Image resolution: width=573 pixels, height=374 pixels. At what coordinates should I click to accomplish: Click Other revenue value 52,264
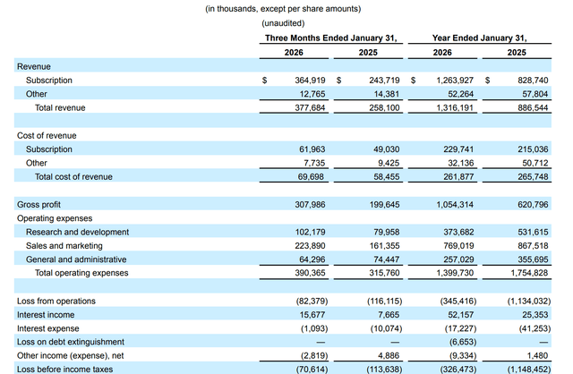[460, 94]
